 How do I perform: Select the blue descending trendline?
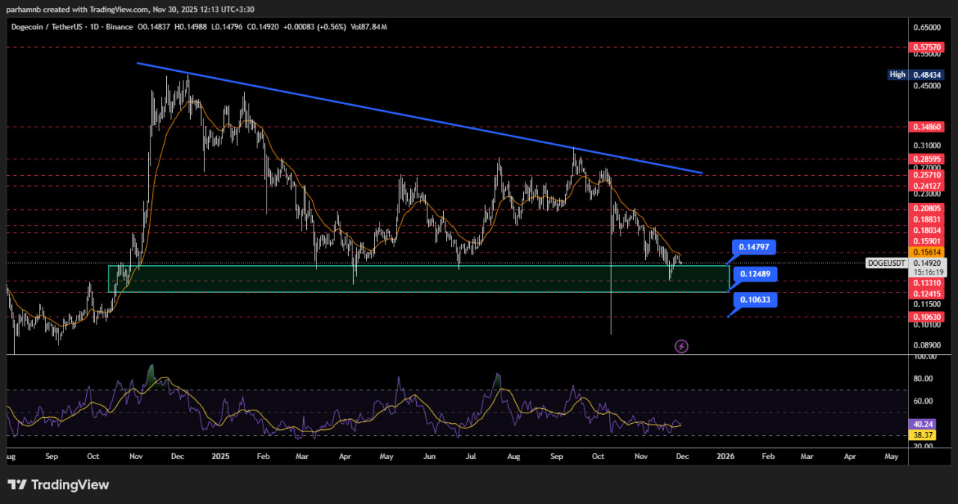[419, 118]
